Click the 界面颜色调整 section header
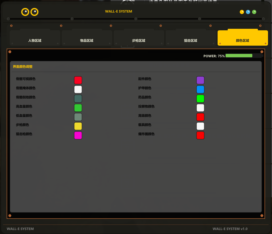Screen dimensions: 272x234 click(x=23, y=66)
